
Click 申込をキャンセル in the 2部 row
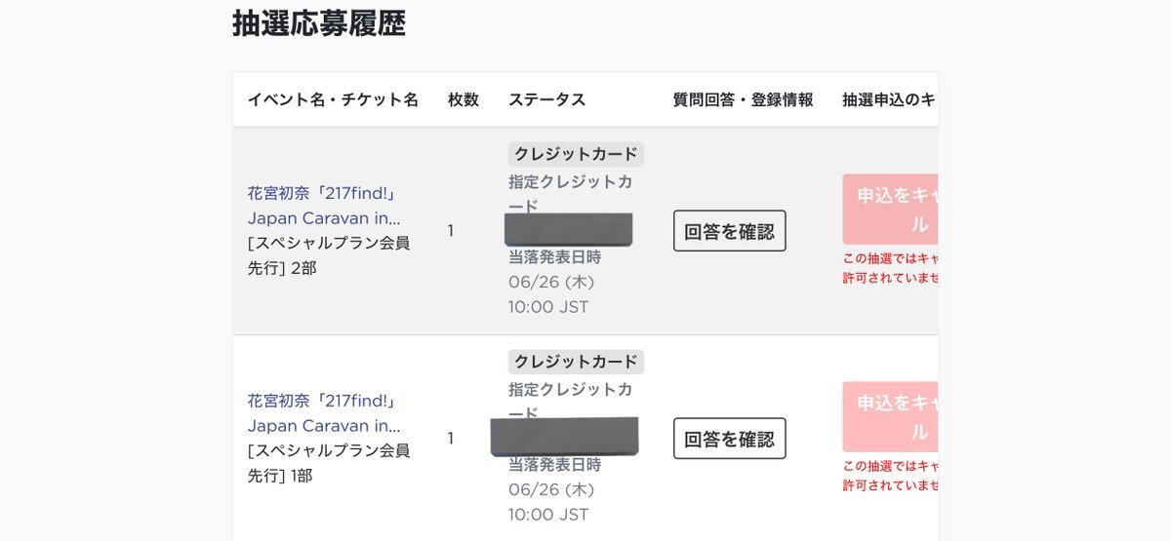click(x=891, y=210)
